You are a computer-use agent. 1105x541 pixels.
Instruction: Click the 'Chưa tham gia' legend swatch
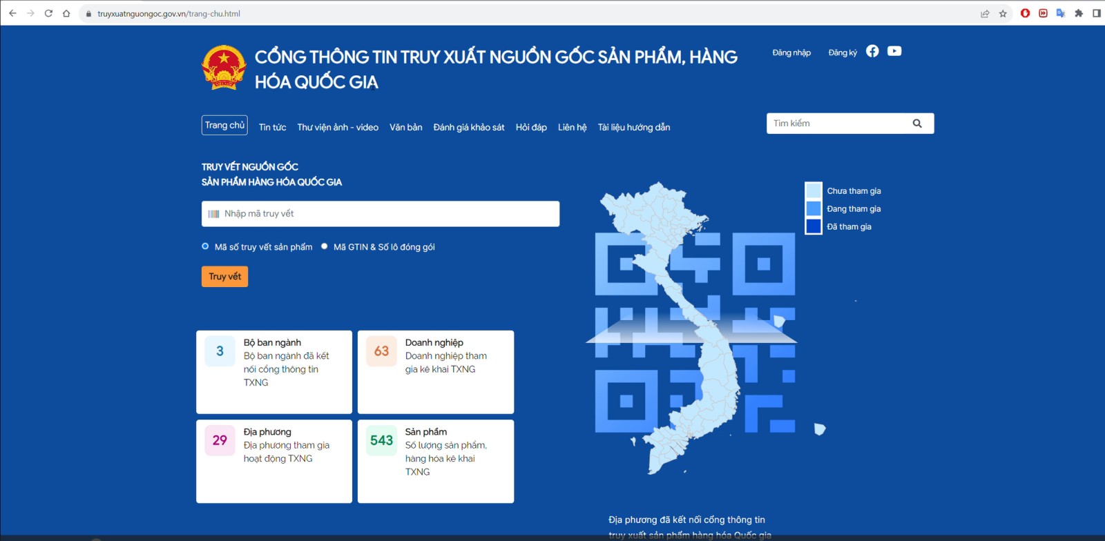coord(814,190)
